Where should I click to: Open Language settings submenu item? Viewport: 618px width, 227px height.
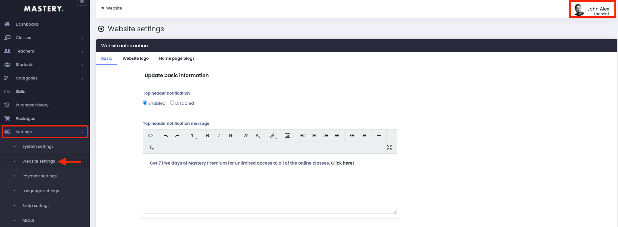40,191
